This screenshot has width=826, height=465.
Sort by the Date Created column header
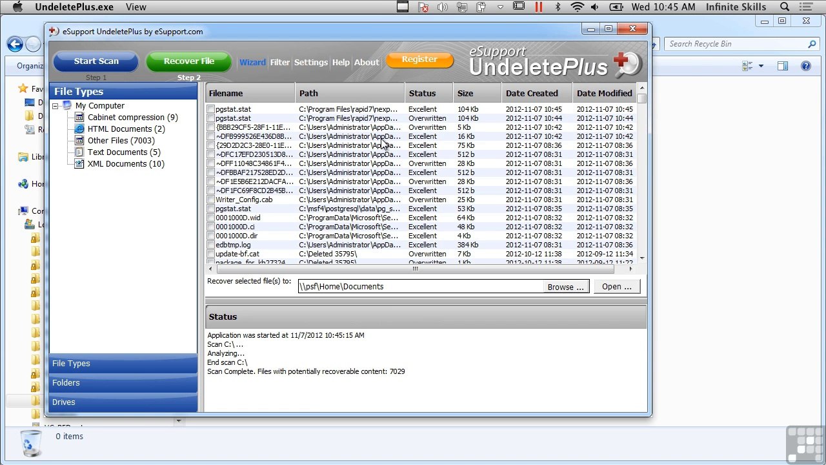pyautogui.click(x=537, y=94)
